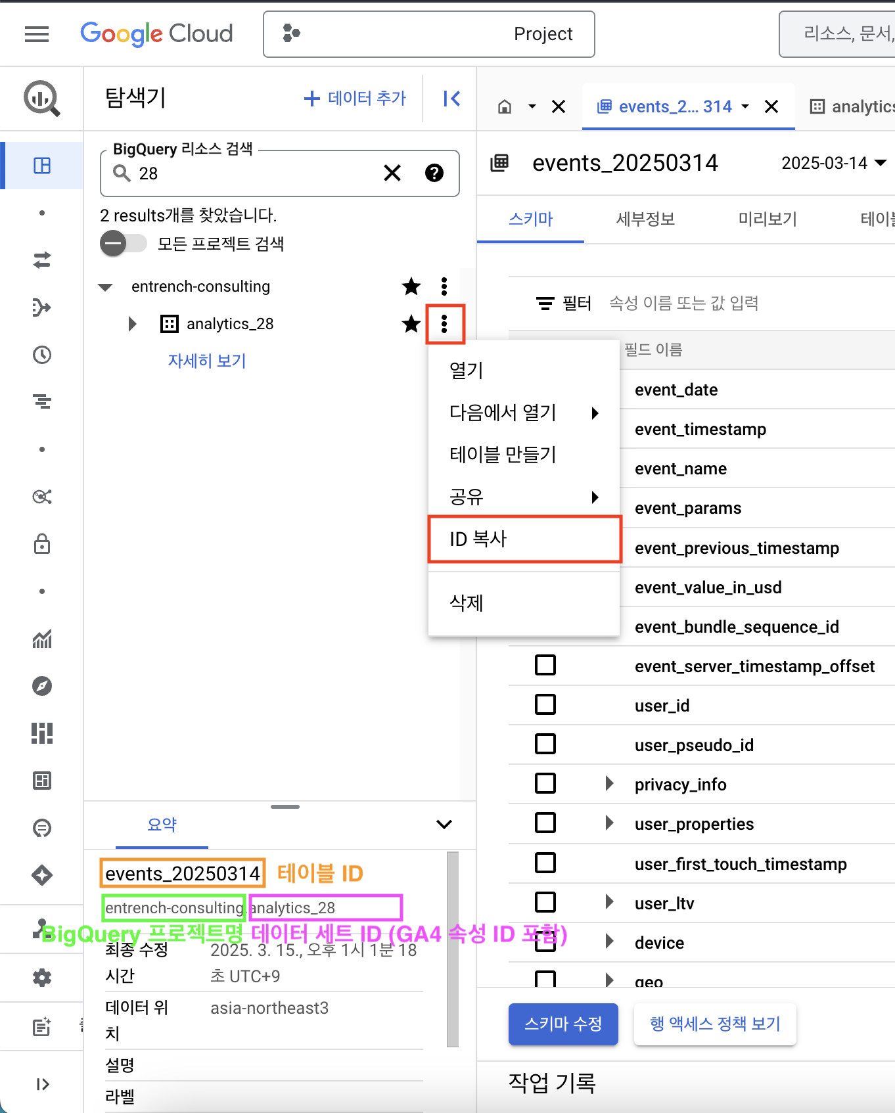Viewport: 895px width, 1113px height.
Task: Expand the privacy_info record field
Action: (x=609, y=783)
